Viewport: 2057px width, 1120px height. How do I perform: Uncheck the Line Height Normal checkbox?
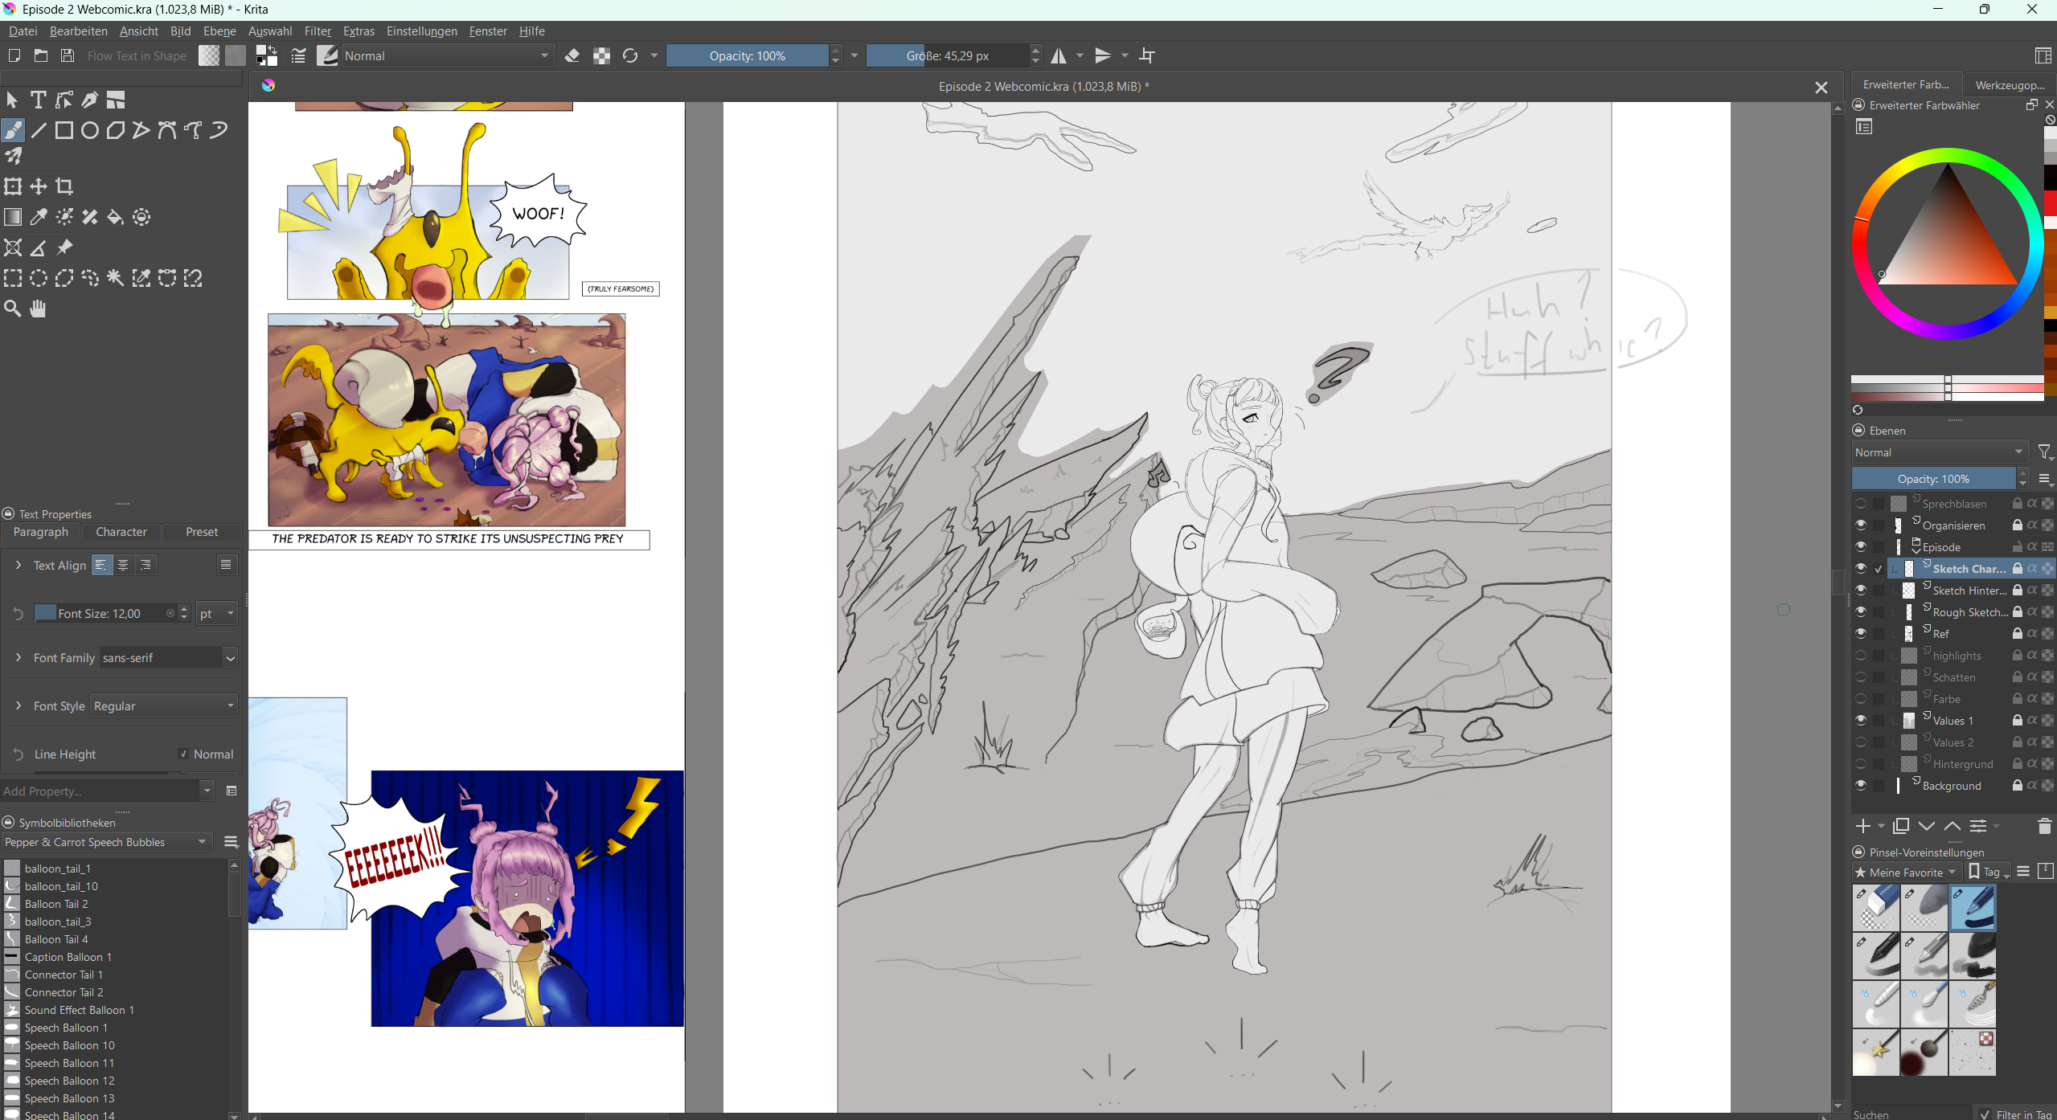point(183,754)
